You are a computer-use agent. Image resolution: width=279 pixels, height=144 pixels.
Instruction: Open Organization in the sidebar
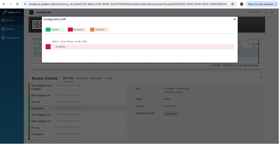click(x=12, y=38)
